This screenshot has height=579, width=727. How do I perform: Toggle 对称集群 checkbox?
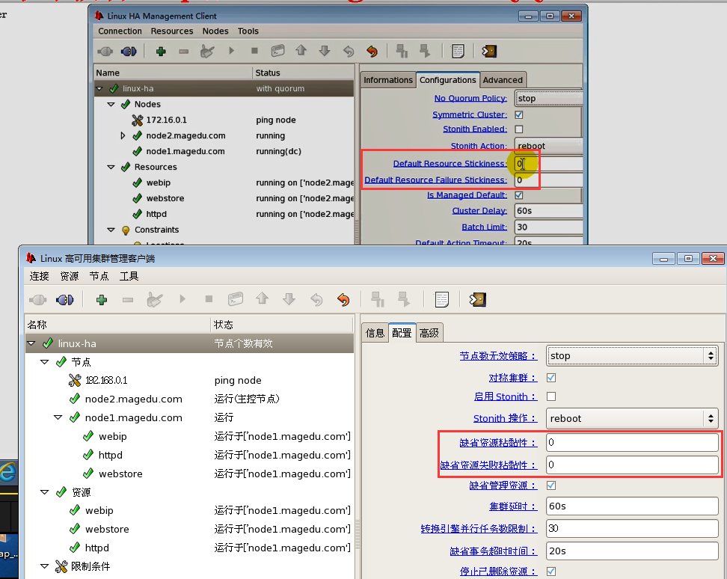551,378
